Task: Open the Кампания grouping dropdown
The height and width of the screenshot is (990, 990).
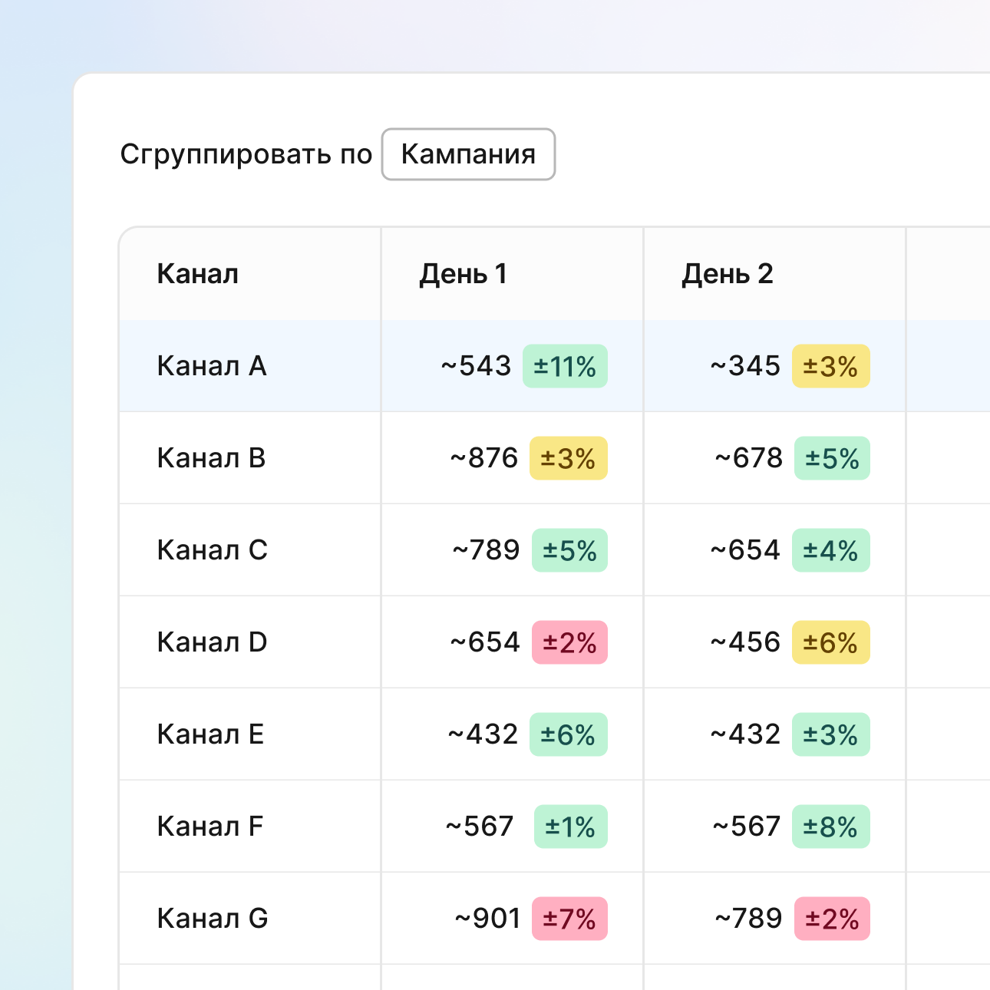Action: [468, 154]
